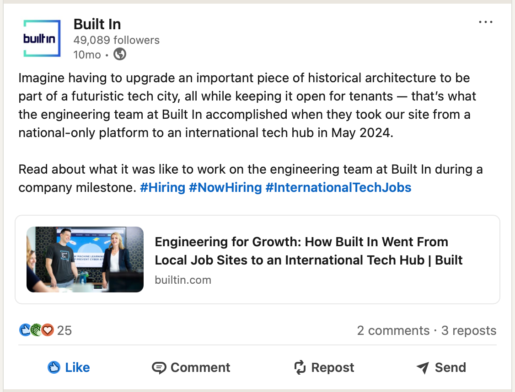Send the post via message

[441, 367]
